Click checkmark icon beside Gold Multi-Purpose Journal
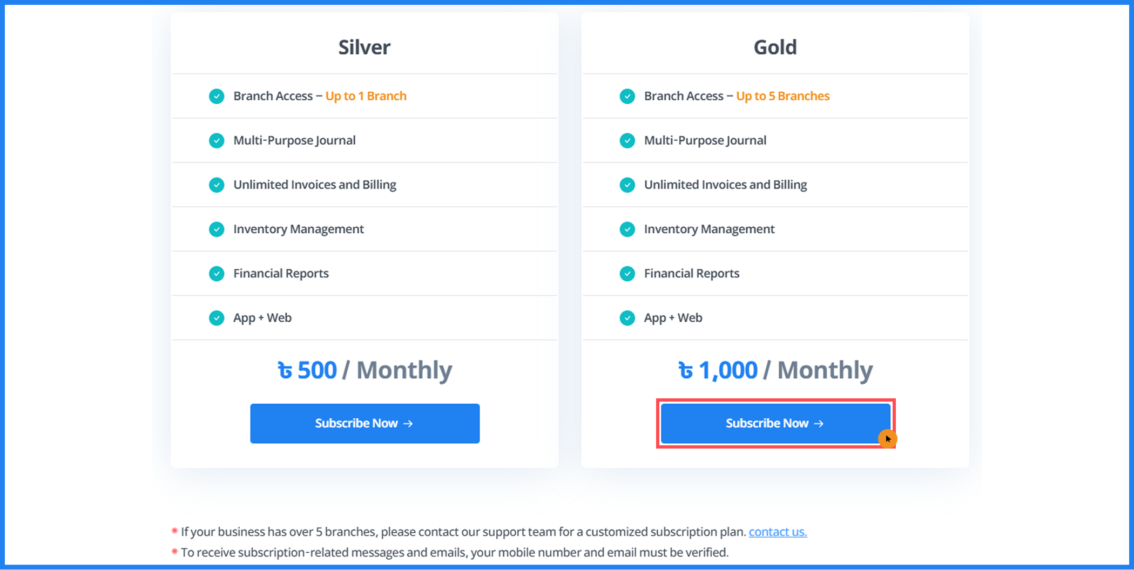 (x=627, y=140)
